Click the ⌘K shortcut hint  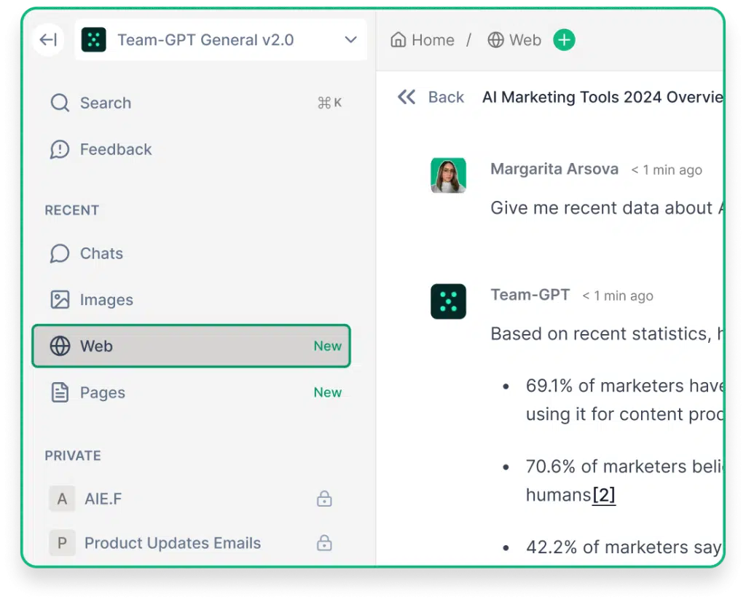(329, 102)
